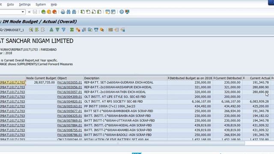The height and width of the screenshot is (154, 274).
Task: Open object link FA/16/008786.01
Action: coord(69,135)
